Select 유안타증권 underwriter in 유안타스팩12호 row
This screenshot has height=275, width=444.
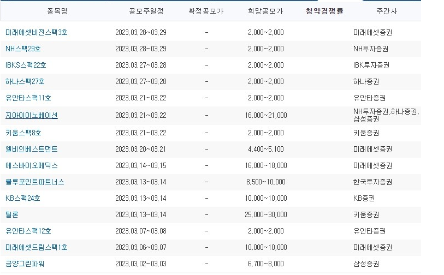[x=369, y=231]
